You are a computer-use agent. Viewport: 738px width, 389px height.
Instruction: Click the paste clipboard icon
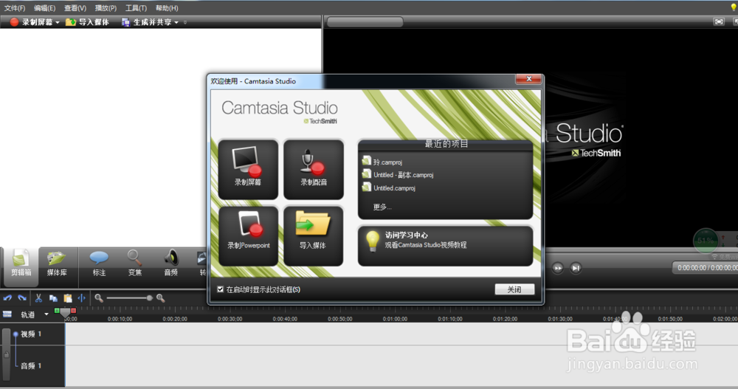pyautogui.click(x=68, y=298)
